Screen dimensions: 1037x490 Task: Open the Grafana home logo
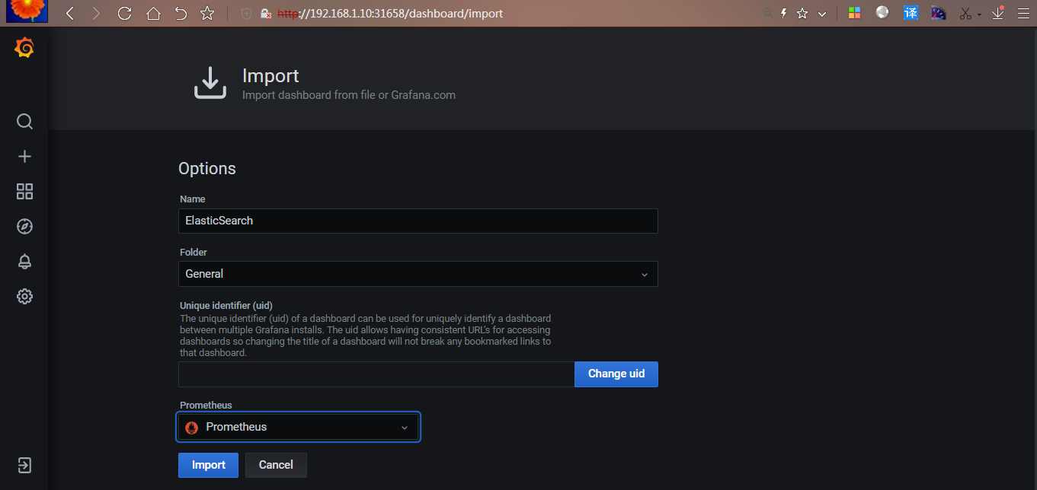24,48
